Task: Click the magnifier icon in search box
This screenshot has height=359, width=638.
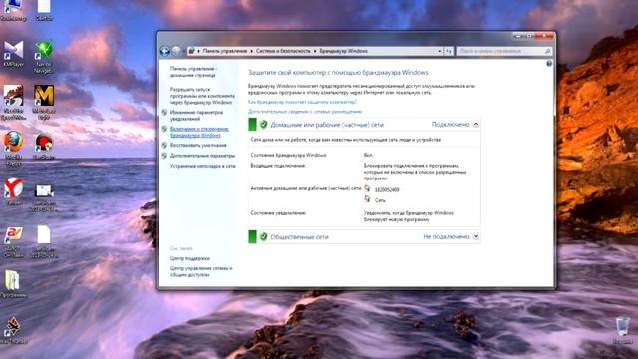Action: (x=547, y=51)
